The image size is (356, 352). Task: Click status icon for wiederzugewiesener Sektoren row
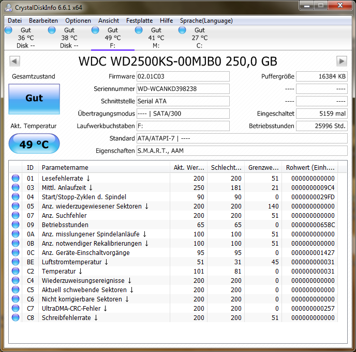[x=16, y=206]
